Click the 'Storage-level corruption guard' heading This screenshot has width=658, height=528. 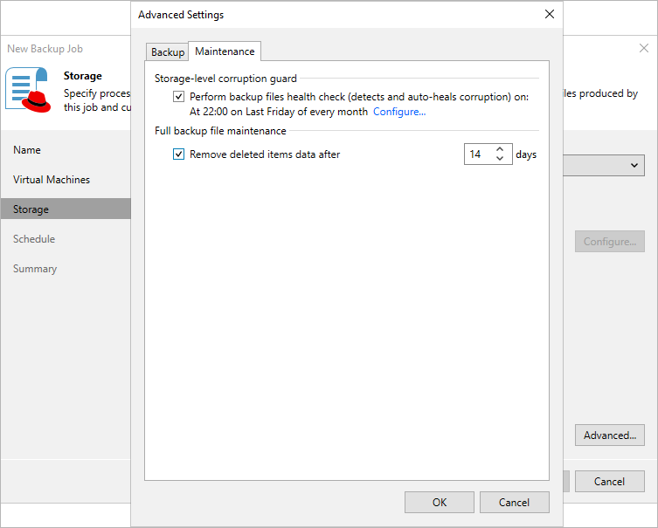[x=225, y=79]
